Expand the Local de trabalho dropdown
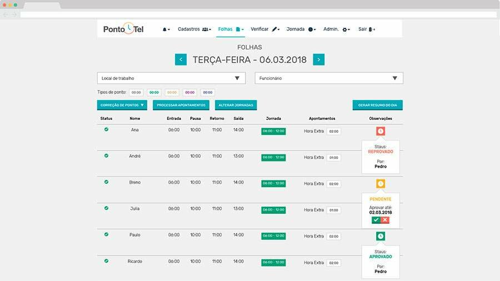The height and width of the screenshot is (281, 500). pyautogui.click(x=171, y=78)
